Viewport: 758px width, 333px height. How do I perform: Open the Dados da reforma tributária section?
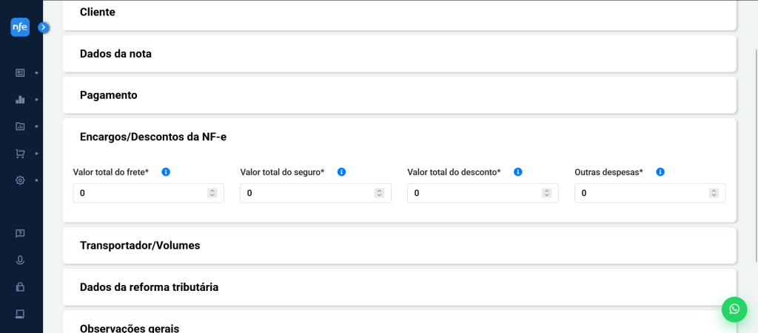pos(399,287)
